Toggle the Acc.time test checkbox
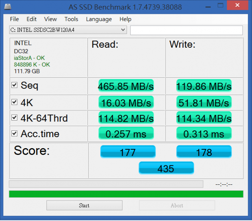Screen dimensions: 252x221 click(14, 133)
